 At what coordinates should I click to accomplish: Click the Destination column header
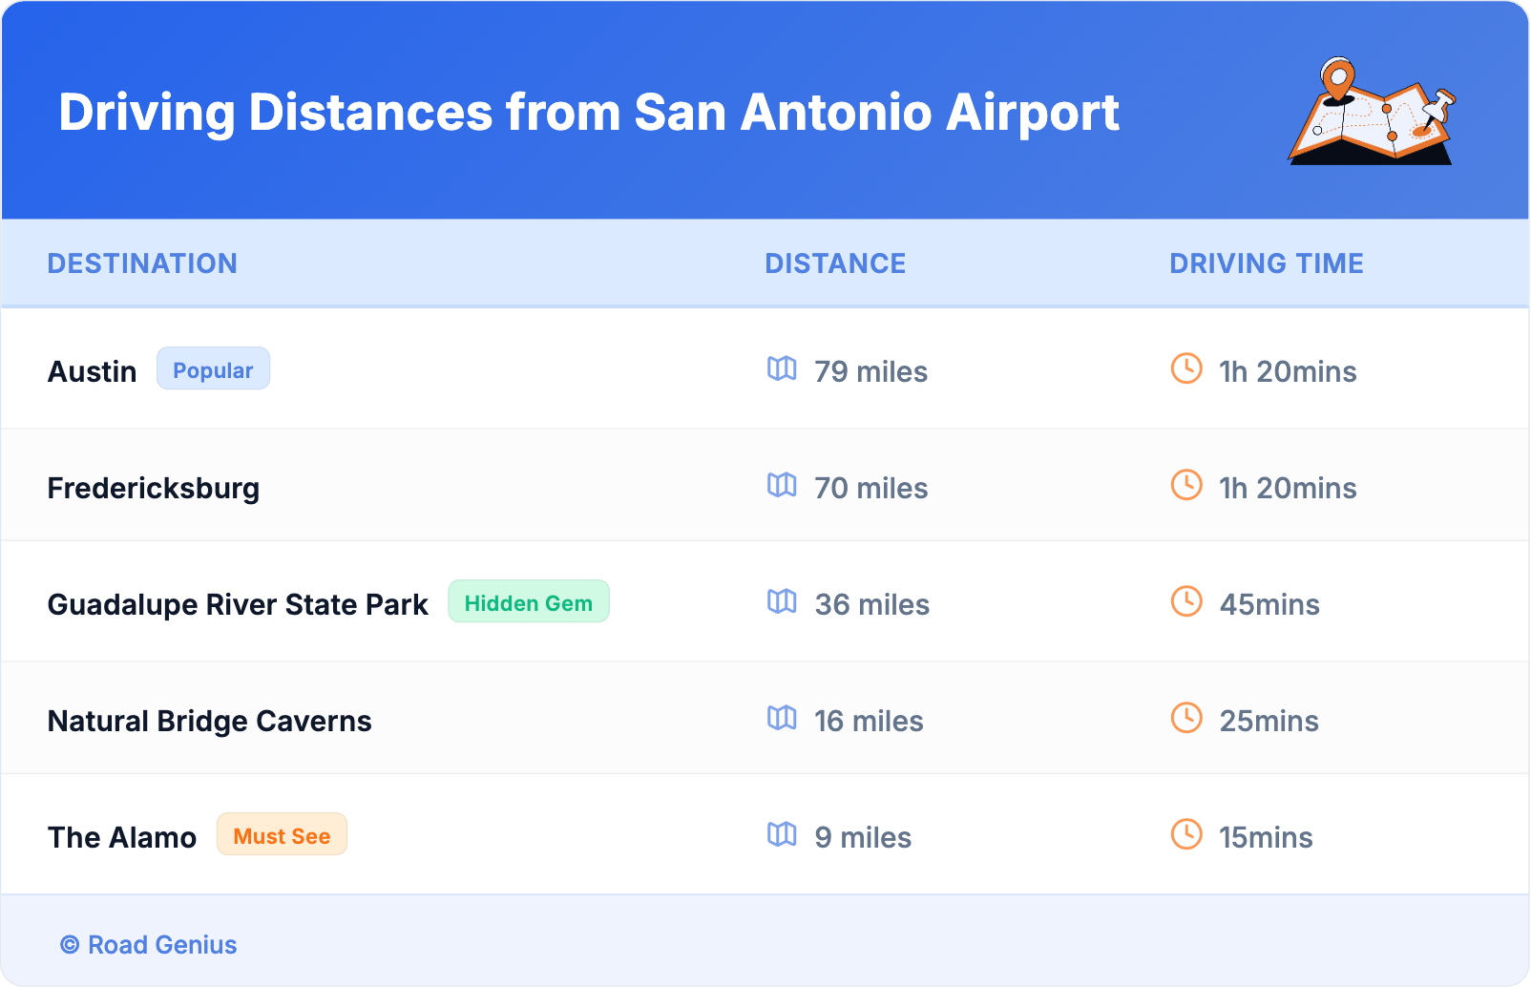pos(142,263)
